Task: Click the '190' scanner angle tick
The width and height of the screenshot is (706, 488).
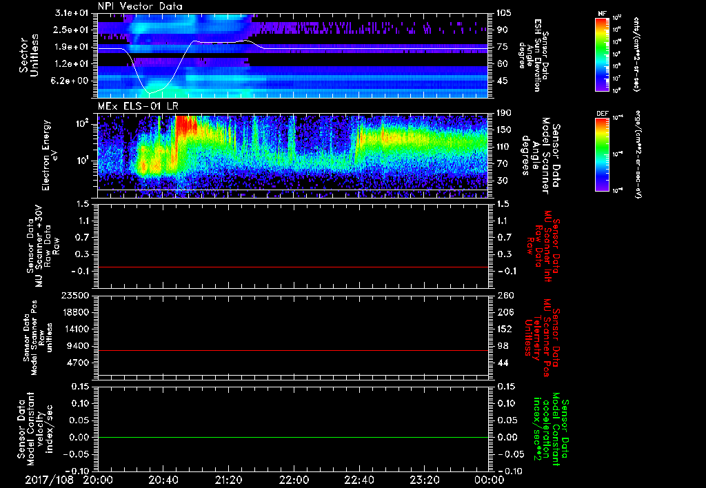Action: point(503,113)
